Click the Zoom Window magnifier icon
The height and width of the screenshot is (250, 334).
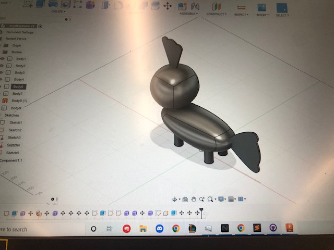(x=210, y=199)
